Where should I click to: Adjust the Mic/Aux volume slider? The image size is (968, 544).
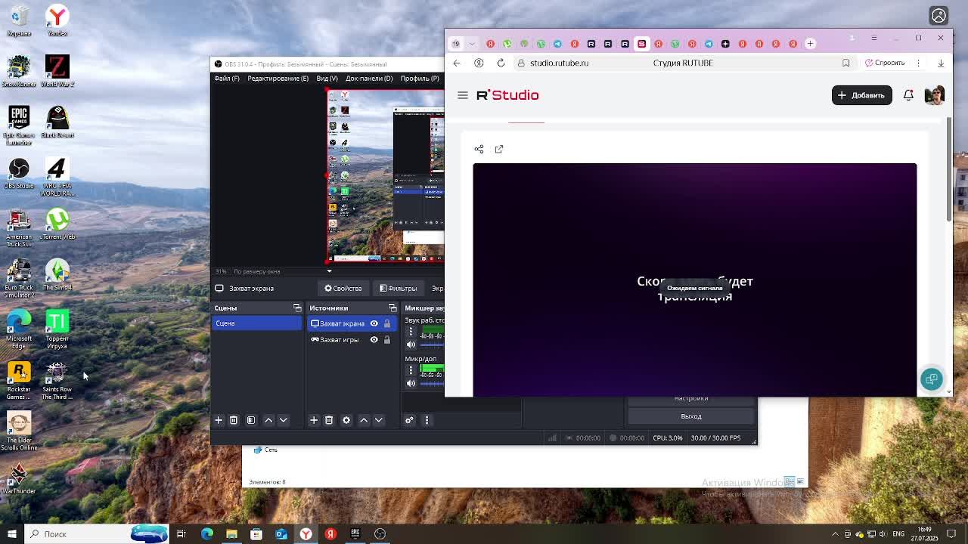click(x=432, y=383)
